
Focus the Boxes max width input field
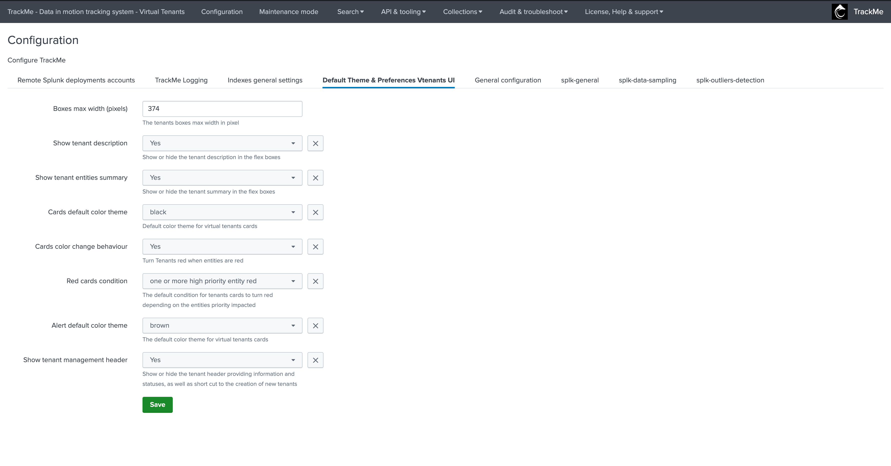point(222,109)
